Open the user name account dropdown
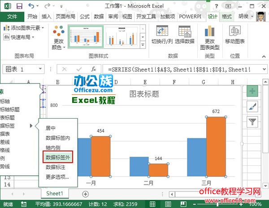 [x=246, y=16]
